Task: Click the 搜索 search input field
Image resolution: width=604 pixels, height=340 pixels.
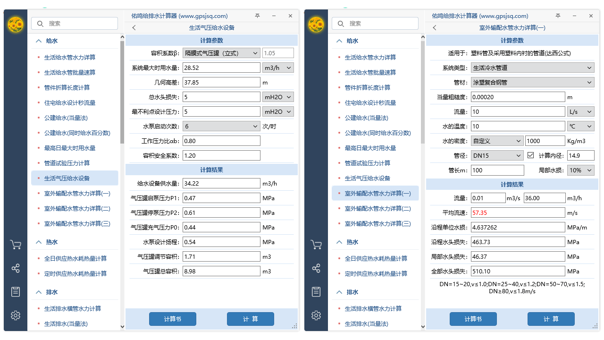Action: (x=74, y=23)
